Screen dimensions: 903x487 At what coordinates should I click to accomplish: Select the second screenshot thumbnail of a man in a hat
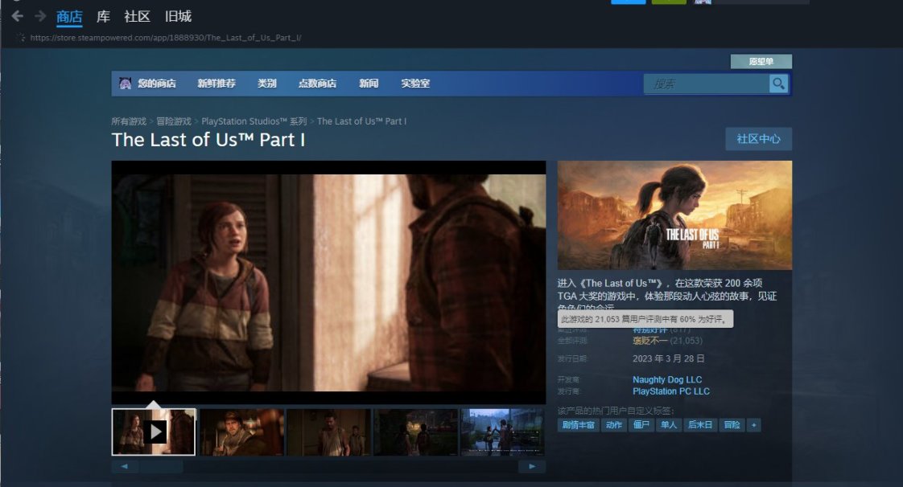[242, 432]
